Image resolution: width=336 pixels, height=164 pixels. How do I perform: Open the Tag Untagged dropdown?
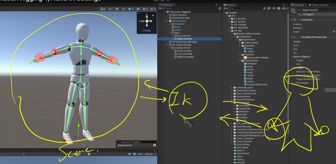(319, 14)
